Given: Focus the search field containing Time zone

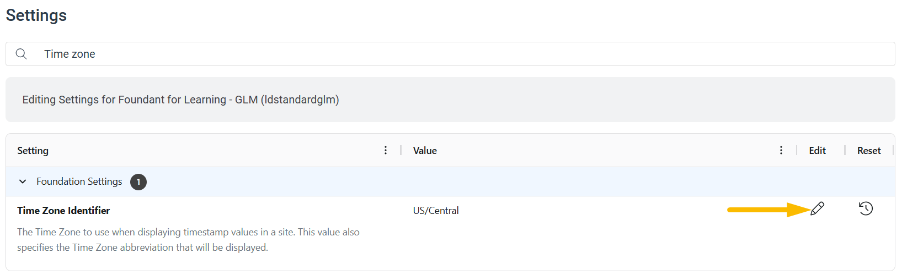Looking at the screenshot, I should 450,54.
